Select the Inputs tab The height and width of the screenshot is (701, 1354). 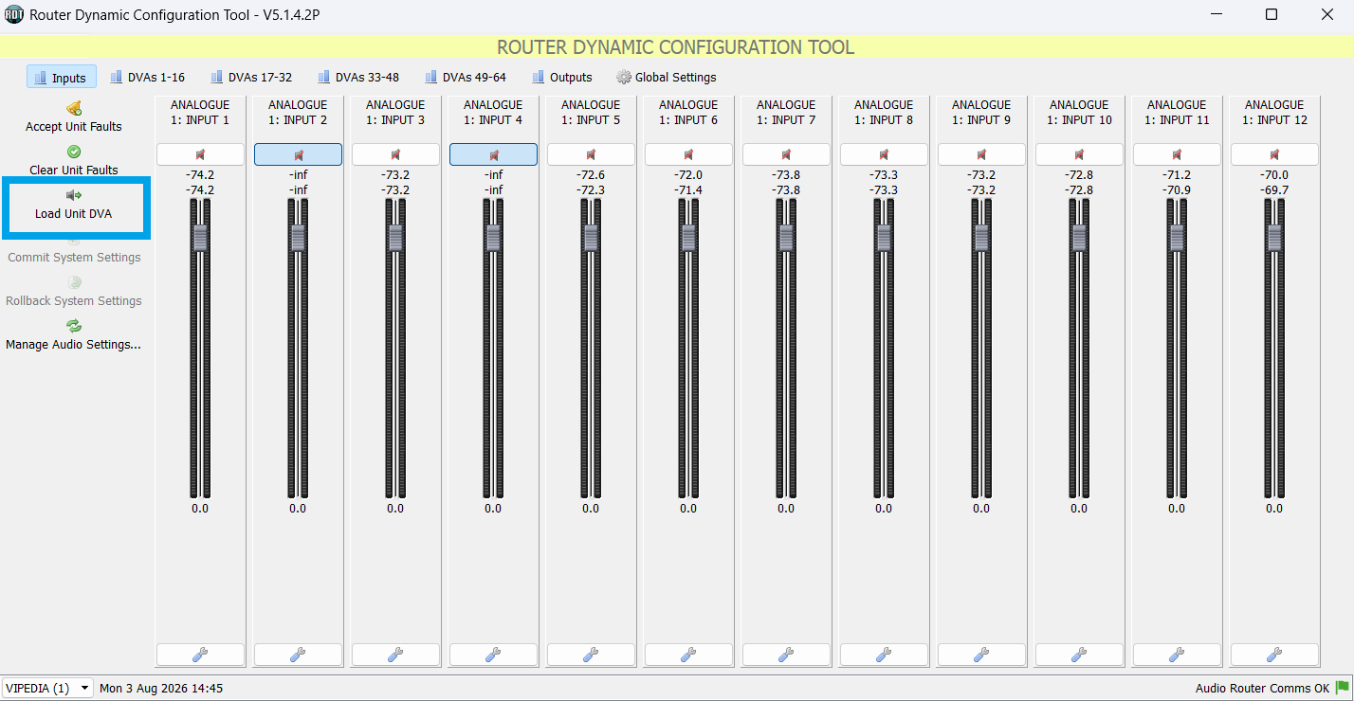(61, 78)
